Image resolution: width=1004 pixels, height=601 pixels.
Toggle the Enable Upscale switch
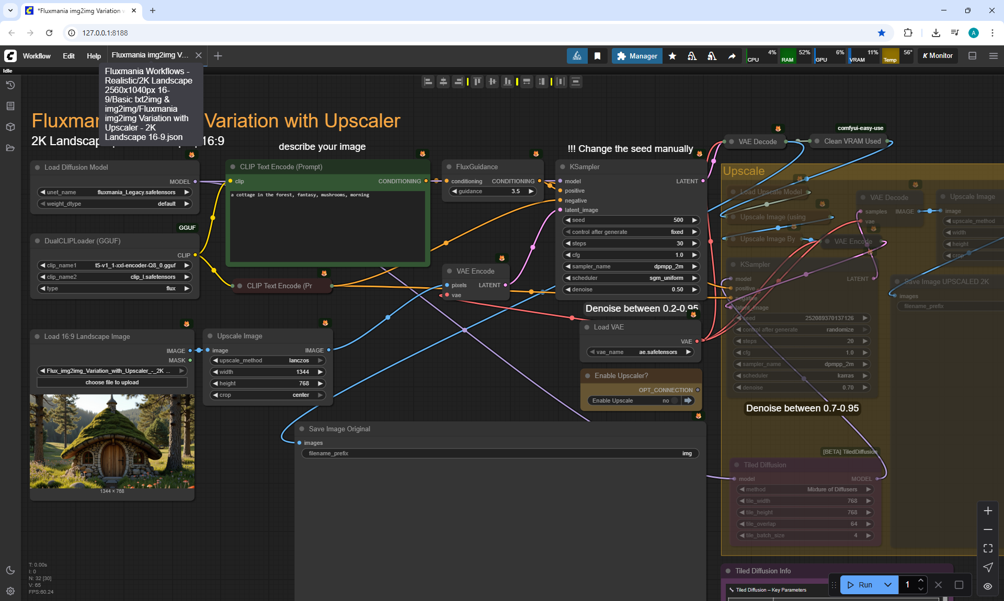point(675,400)
